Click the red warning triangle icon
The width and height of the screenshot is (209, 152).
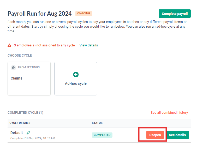[x=10, y=45]
